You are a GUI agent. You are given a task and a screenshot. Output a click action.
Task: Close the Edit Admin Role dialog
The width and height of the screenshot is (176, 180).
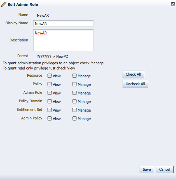173,4
